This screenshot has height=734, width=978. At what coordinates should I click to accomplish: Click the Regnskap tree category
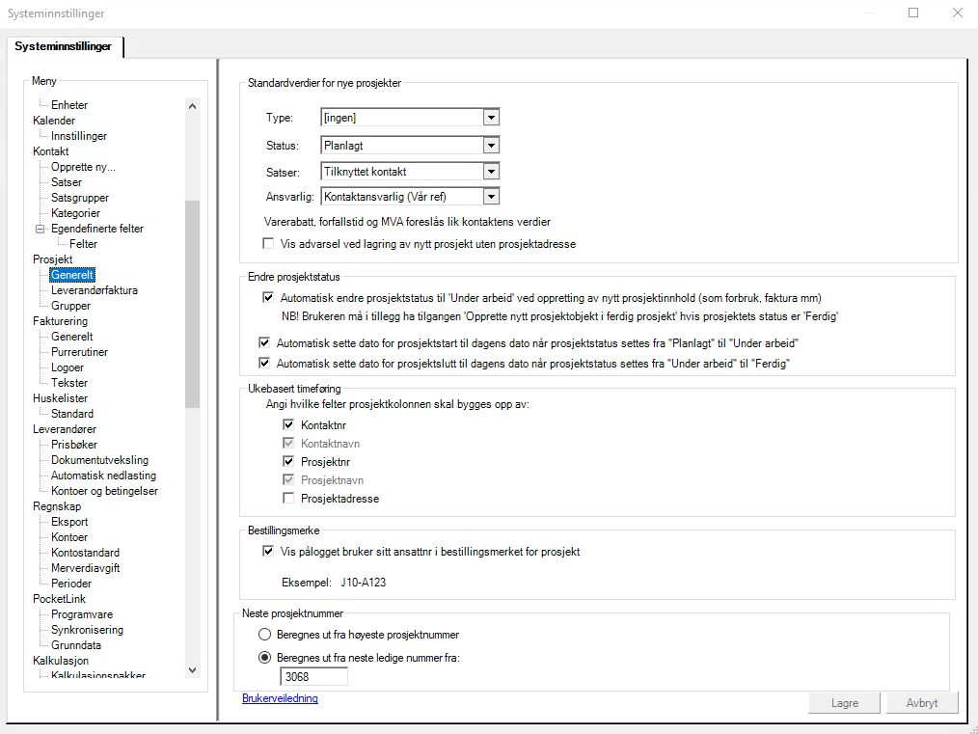coord(57,506)
